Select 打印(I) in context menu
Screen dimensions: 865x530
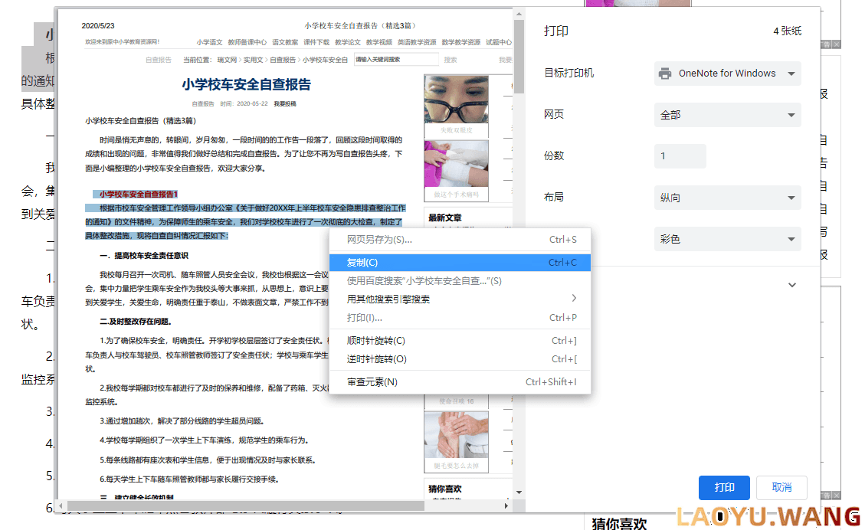(x=460, y=318)
